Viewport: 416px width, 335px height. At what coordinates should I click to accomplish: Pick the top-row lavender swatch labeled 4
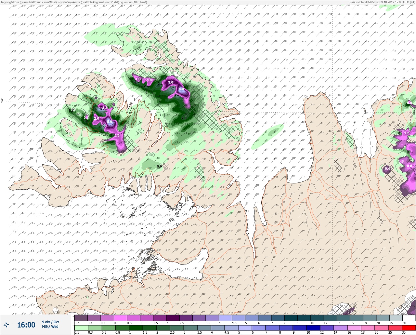pos(225,318)
